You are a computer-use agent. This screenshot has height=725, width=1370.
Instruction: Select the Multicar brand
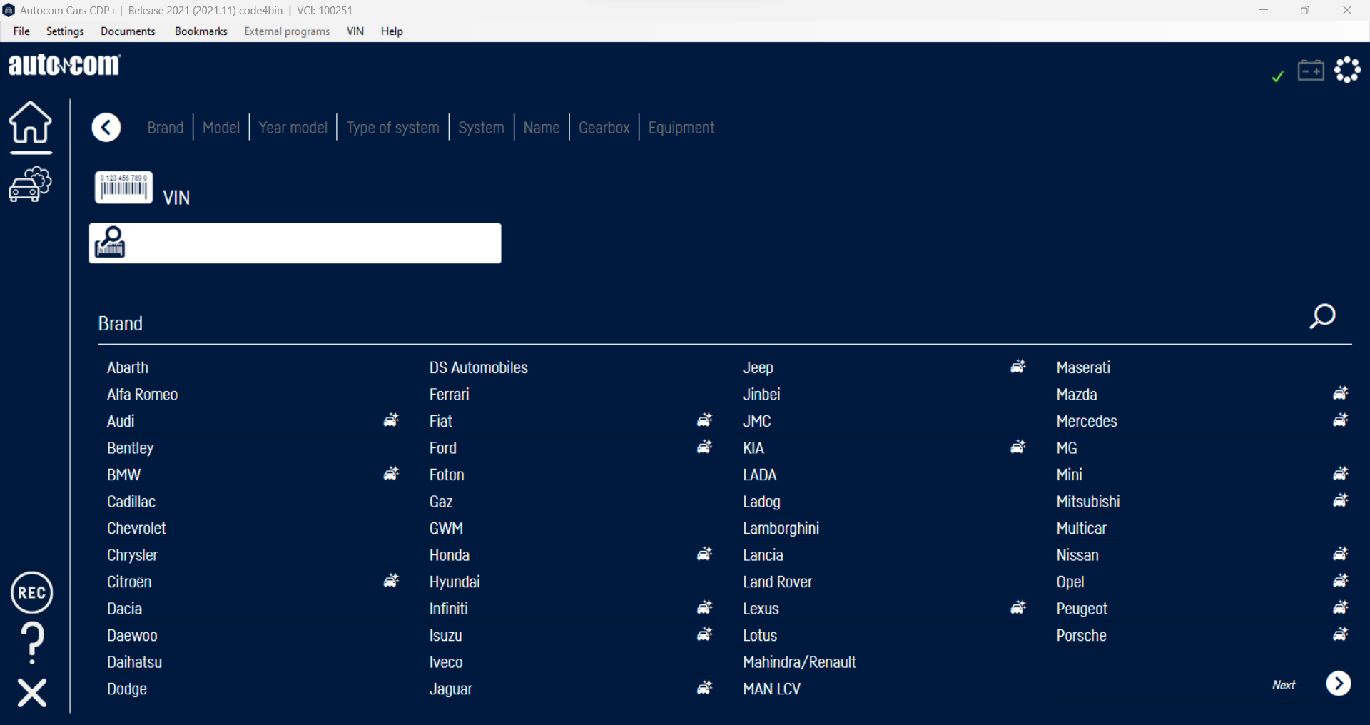pyautogui.click(x=1082, y=528)
